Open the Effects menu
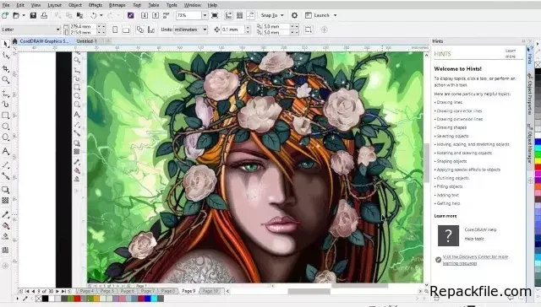Screen dimensions: 541x307 (96, 5)
